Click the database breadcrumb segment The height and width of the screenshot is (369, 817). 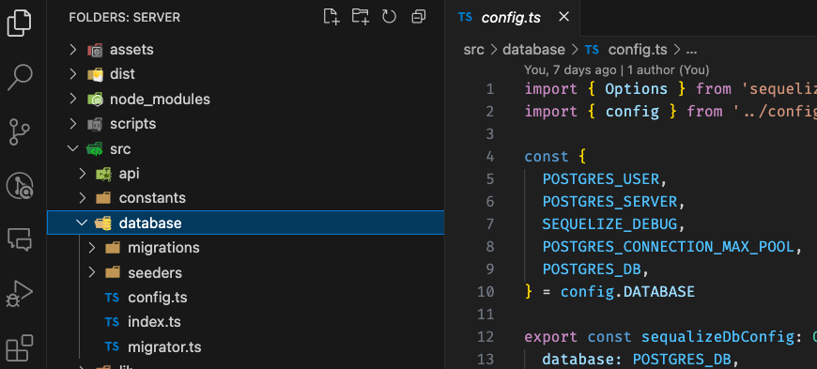tap(533, 50)
